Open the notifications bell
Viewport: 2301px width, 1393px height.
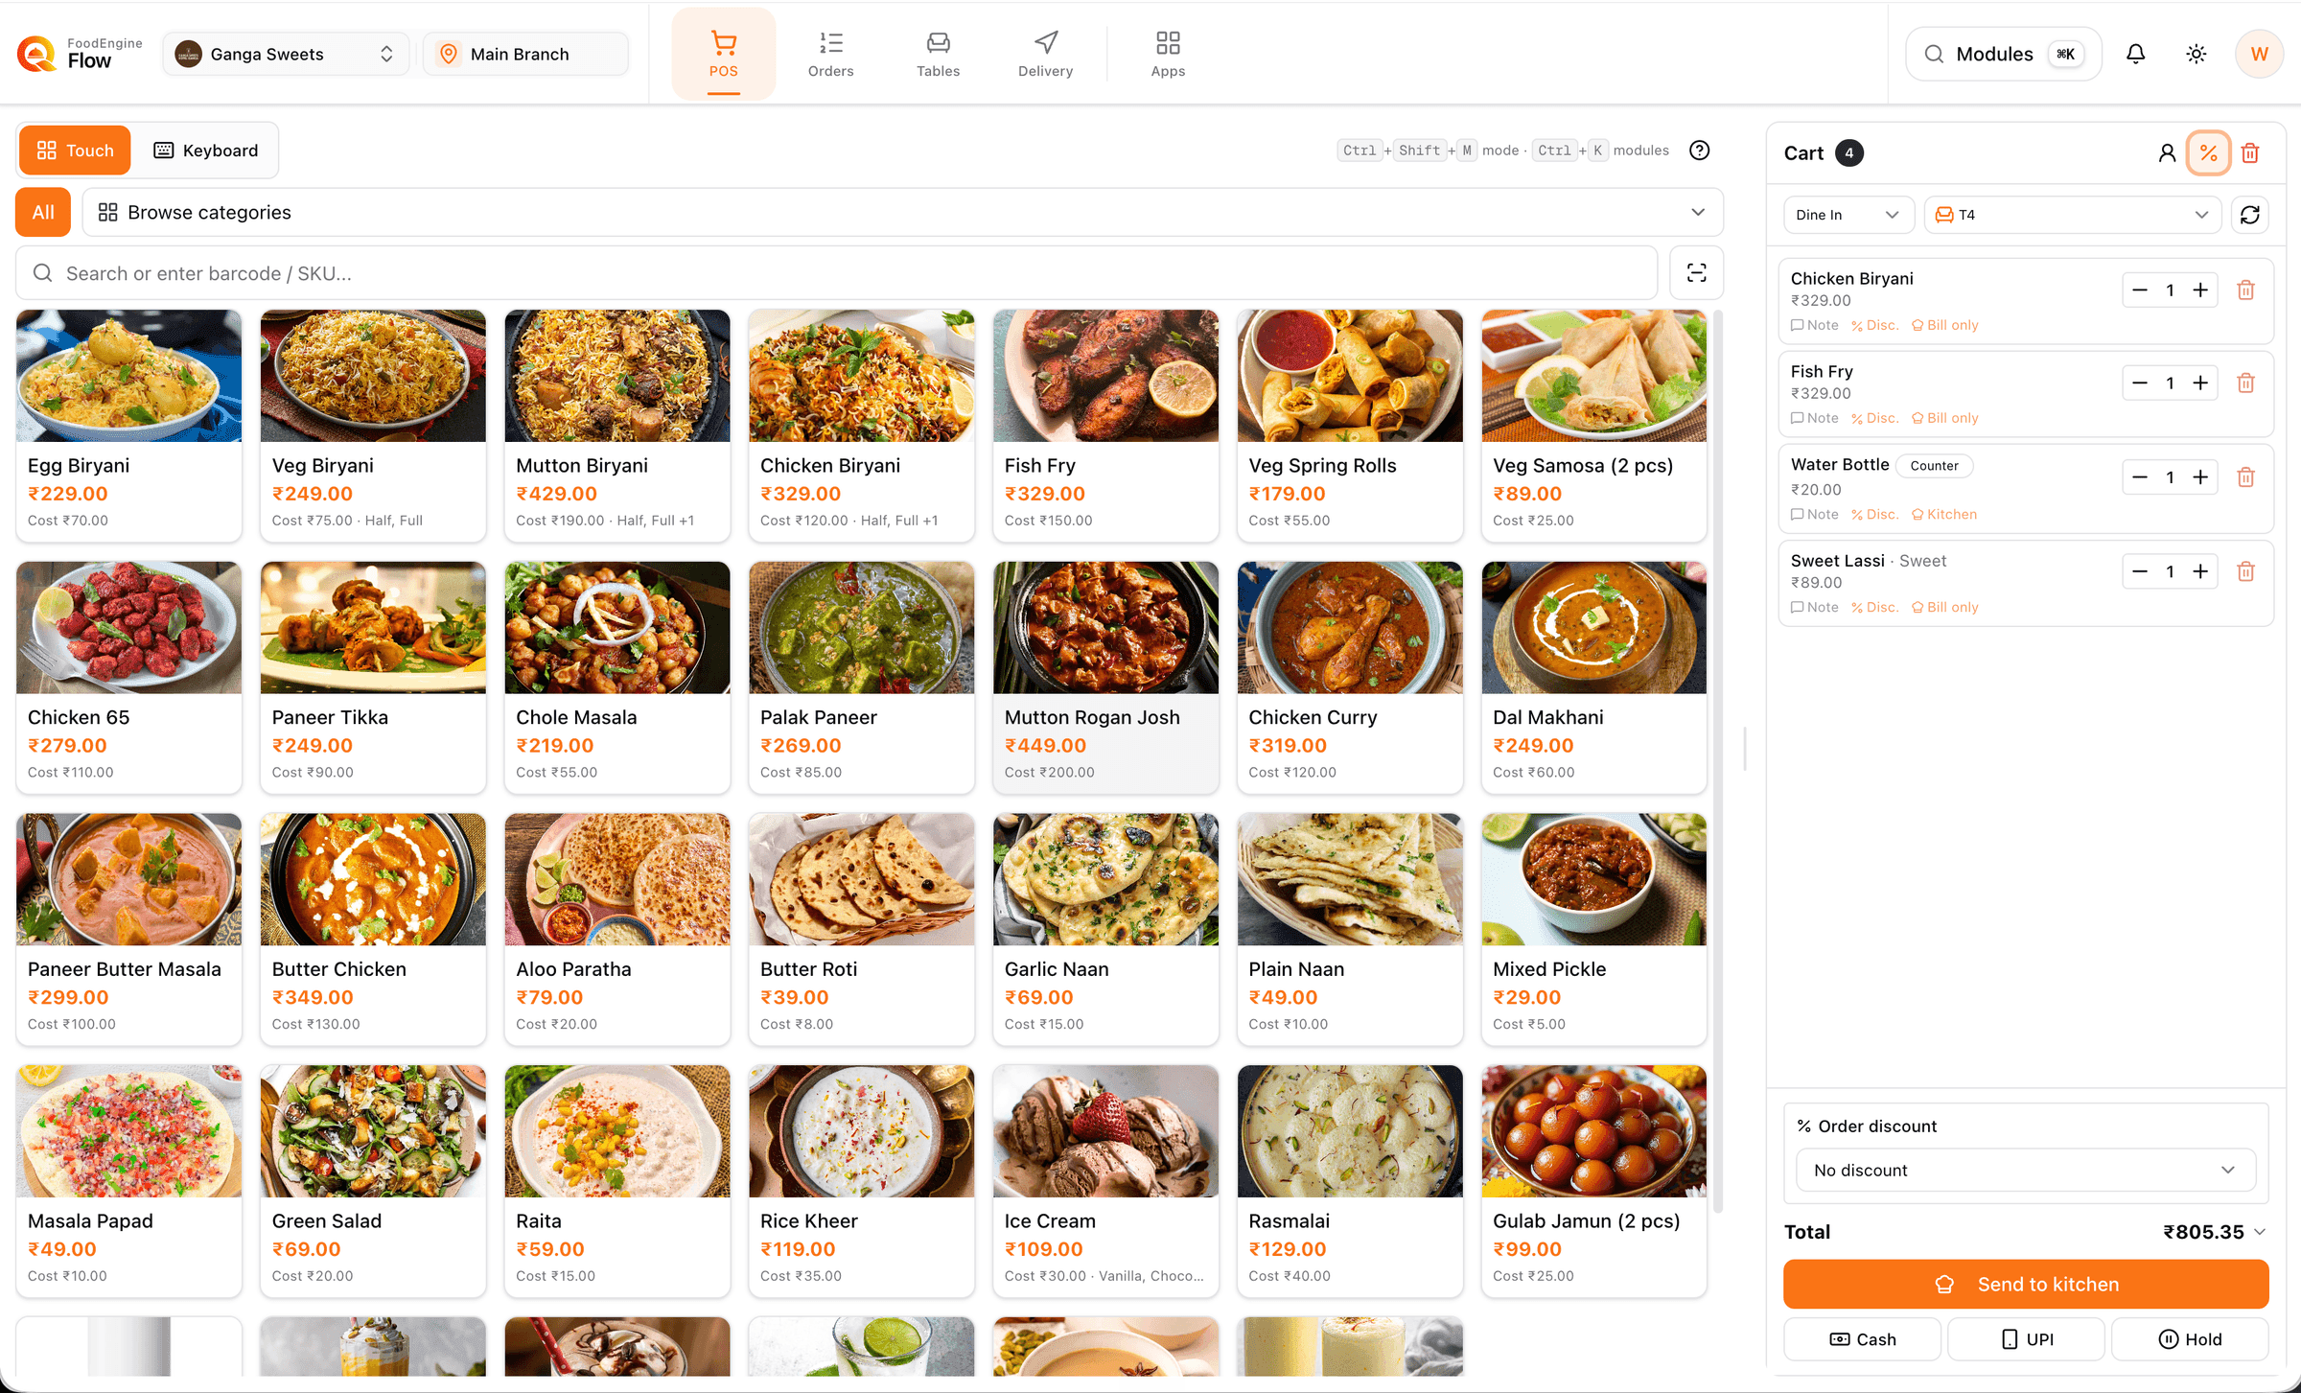(x=2135, y=54)
